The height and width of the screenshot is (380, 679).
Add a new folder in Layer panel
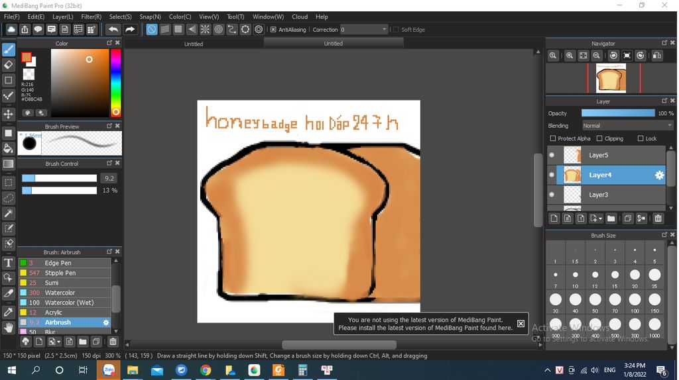[611, 218]
